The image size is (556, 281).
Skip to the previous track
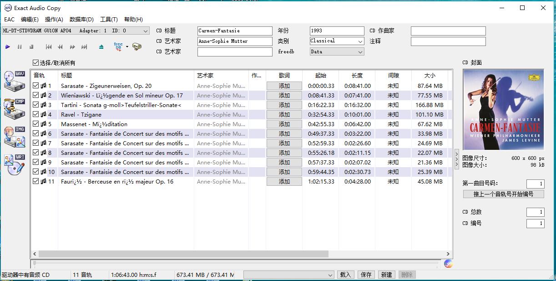(49, 47)
